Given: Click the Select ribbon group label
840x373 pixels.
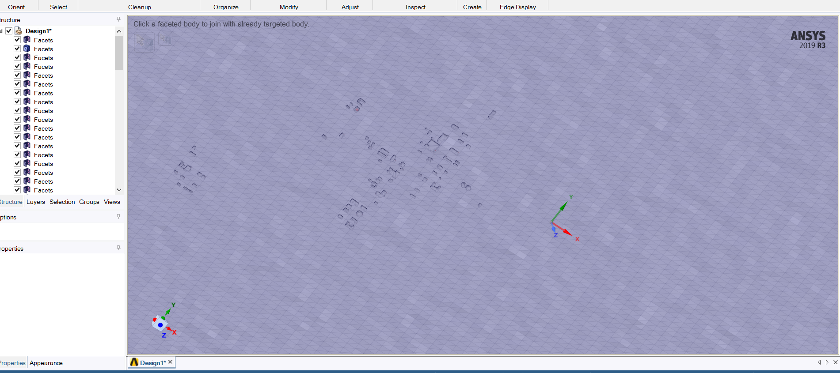Looking at the screenshot, I should (x=59, y=7).
